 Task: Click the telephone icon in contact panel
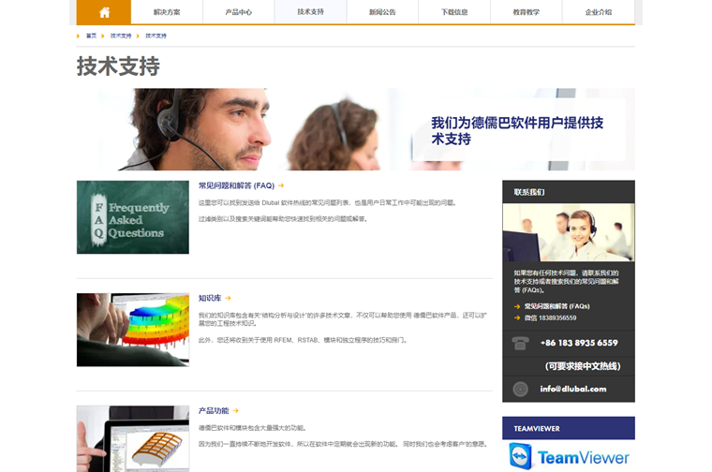(520, 343)
